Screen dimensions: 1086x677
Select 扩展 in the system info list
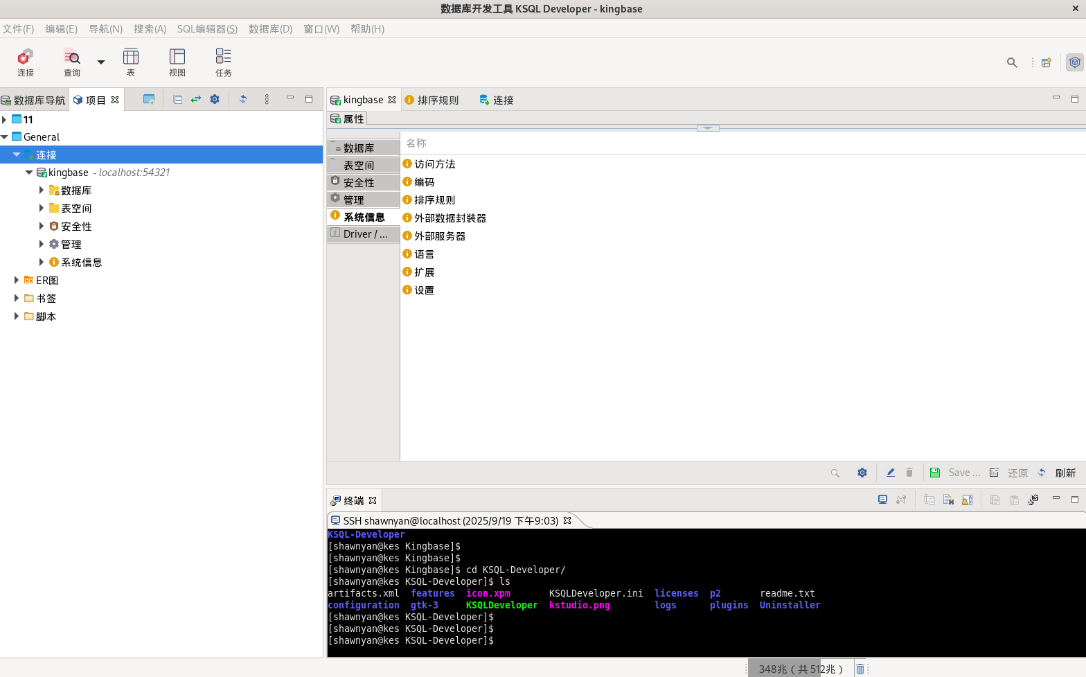[425, 272]
